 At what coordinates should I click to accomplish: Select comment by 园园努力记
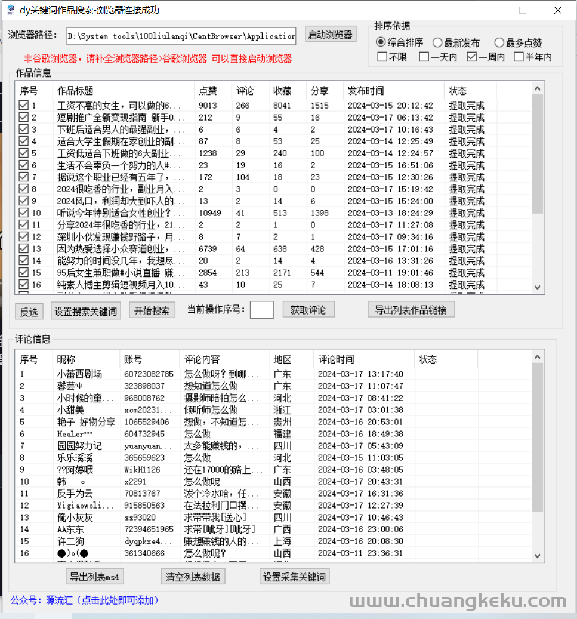coord(79,446)
